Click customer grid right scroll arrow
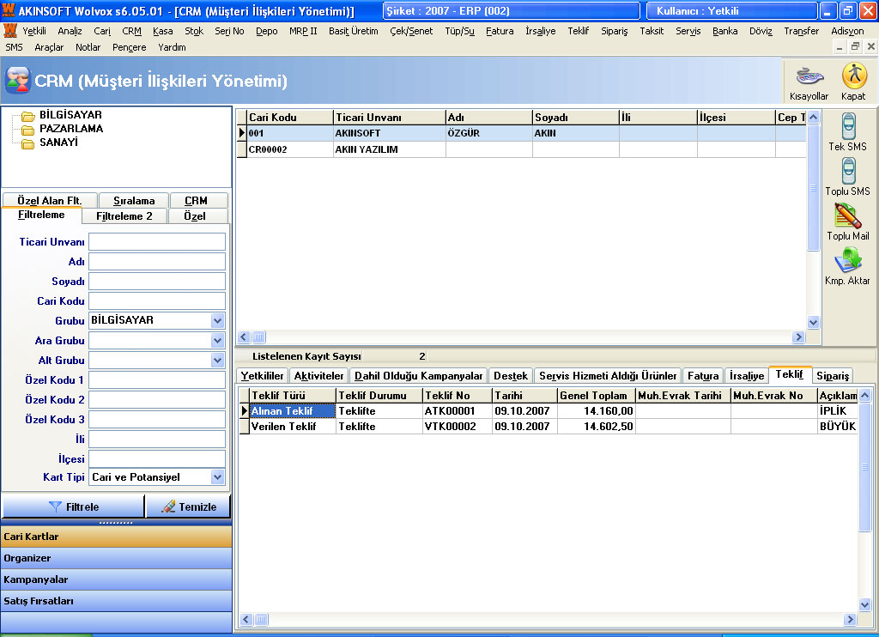This screenshot has width=879, height=637. click(x=799, y=337)
